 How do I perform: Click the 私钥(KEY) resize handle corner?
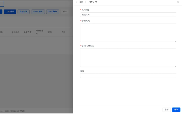(x=175, y=41)
